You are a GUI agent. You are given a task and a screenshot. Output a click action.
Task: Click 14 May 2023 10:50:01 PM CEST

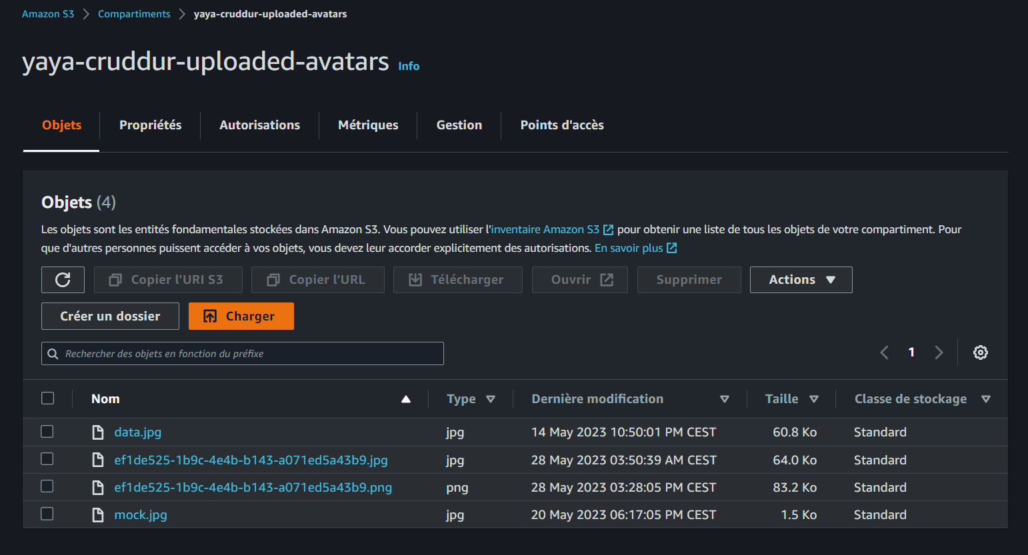coord(623,432)
